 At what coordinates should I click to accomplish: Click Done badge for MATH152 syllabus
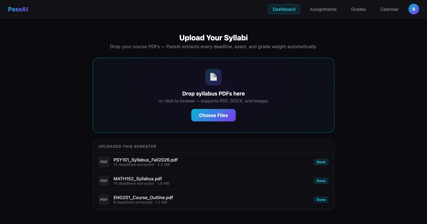click(x=321, y=181)
